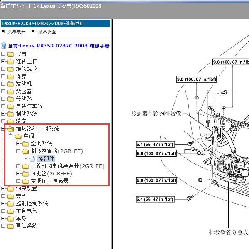
Task: Click the 制动系统 folder icon
Action: 10,114
